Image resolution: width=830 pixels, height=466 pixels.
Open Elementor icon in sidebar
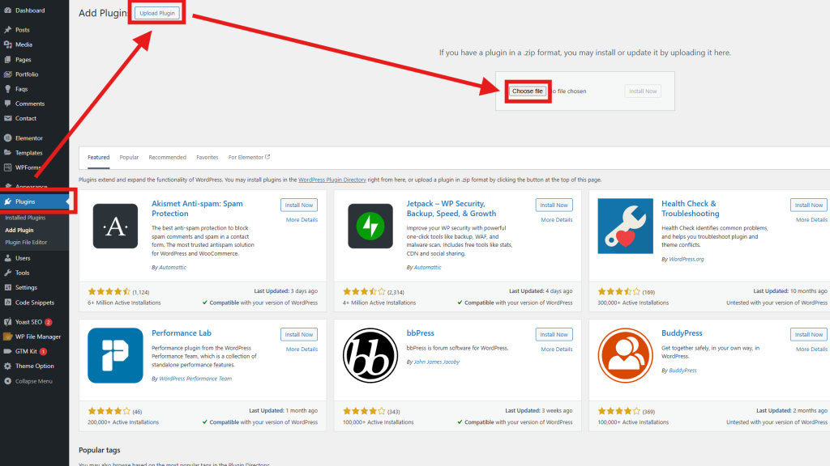click(x=8, y=138)
